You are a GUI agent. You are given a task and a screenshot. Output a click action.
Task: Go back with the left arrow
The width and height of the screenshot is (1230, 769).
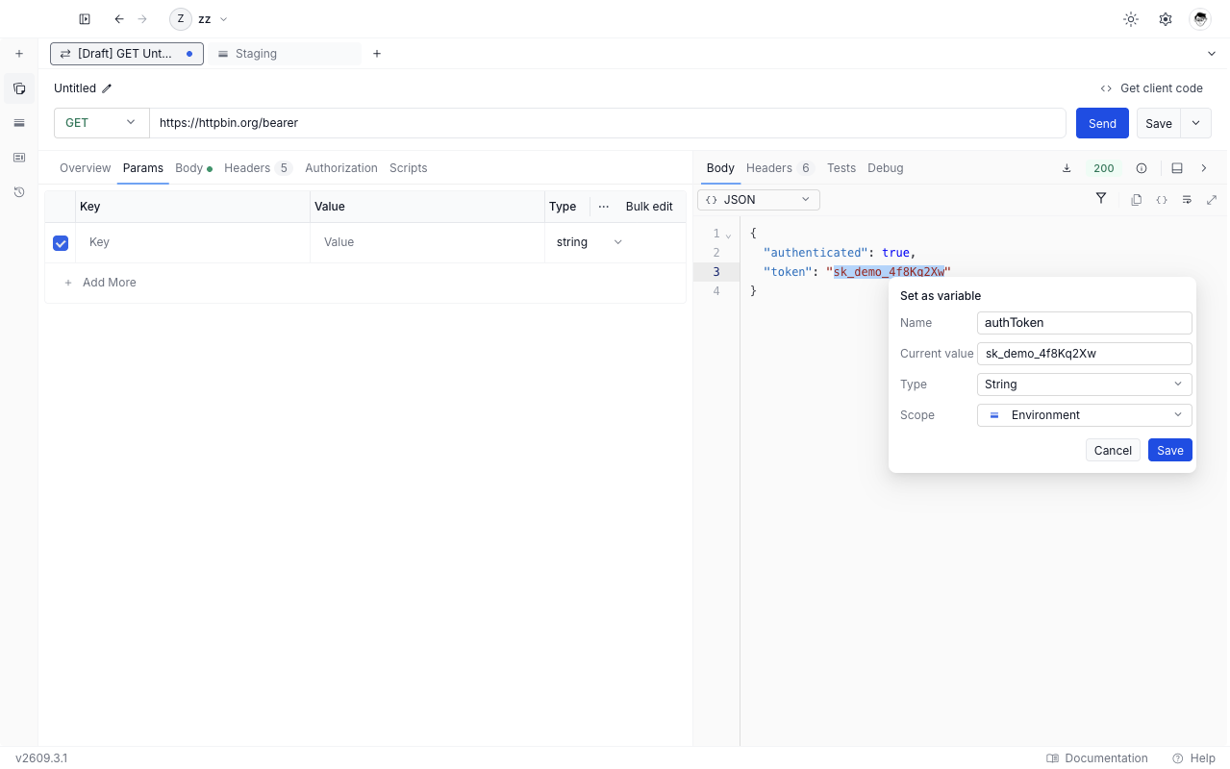(x=119, y=19)
